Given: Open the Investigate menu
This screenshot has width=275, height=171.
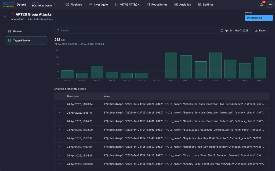Looking at the screenshot, I should point(98,5).
